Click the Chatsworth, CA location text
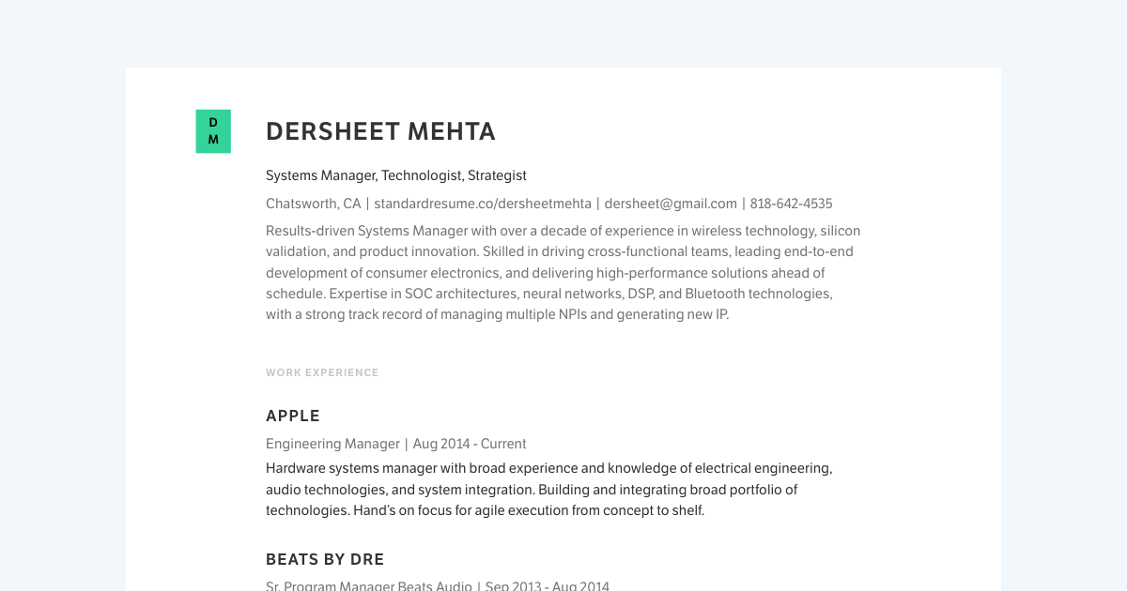This screenshot has height=591, width=1127. click(x=313, y=204)
